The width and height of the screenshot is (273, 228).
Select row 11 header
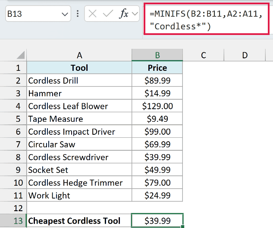coord(13,195)
